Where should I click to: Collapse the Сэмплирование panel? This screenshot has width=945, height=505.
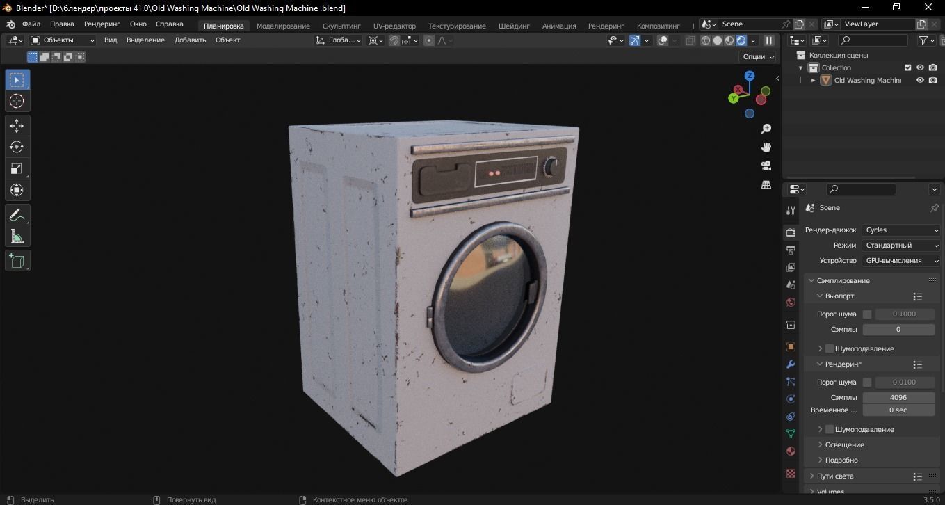click(811, 280)
